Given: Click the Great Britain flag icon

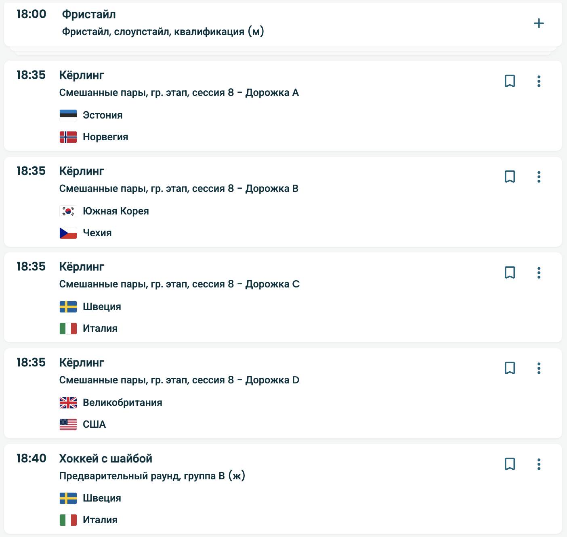Looking at the screenshot, I should point(68,403).
